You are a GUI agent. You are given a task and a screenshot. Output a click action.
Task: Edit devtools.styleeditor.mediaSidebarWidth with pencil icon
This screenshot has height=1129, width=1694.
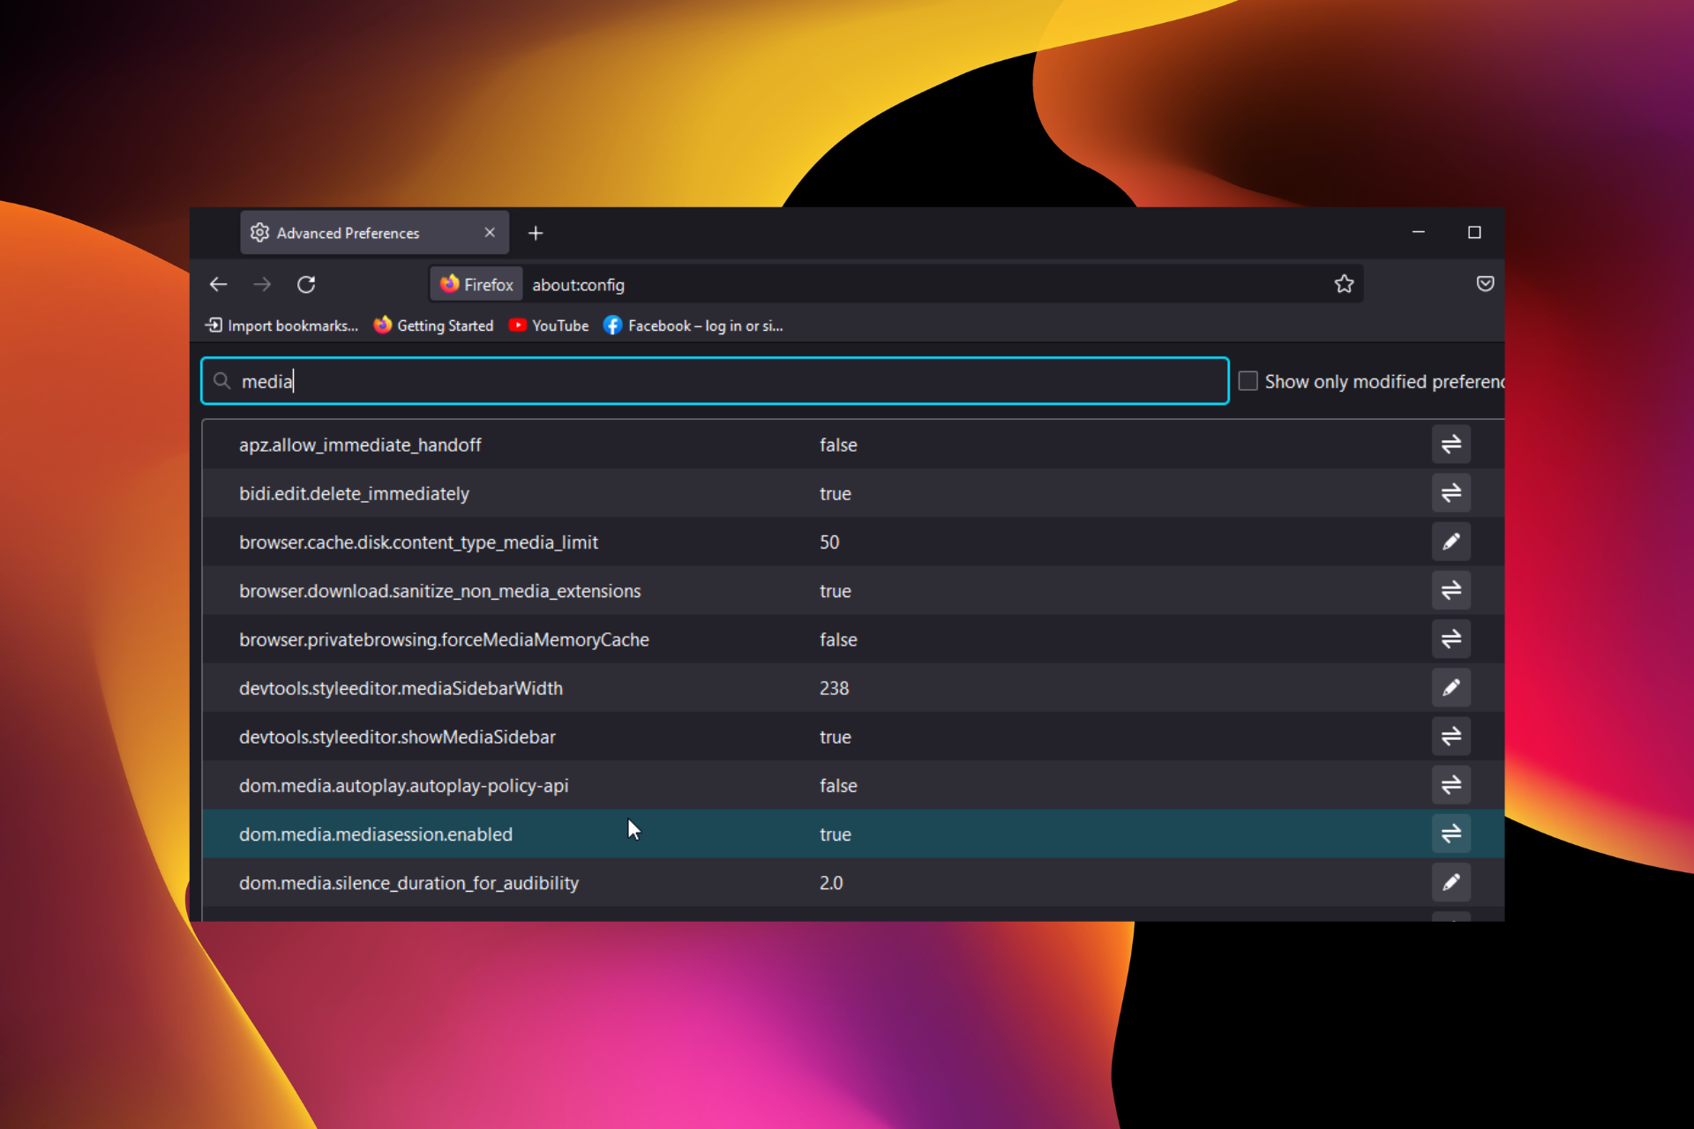click(1450, 688)
